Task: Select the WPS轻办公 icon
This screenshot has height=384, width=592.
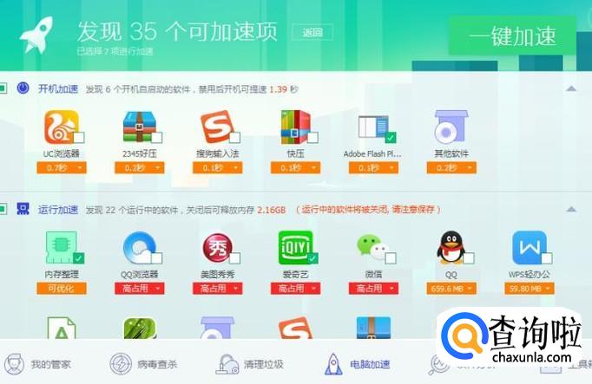Action: pyautogui.click(x=530, y=248)
